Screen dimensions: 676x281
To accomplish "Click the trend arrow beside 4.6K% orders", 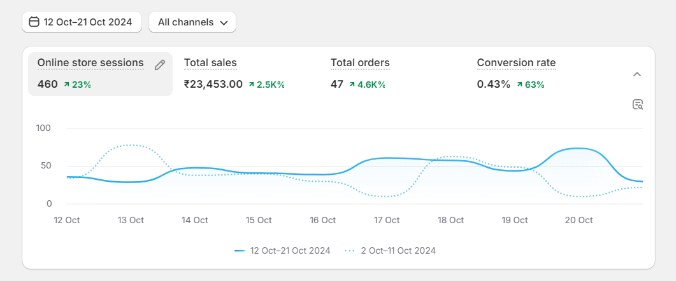I will click(x=352, y=85).
